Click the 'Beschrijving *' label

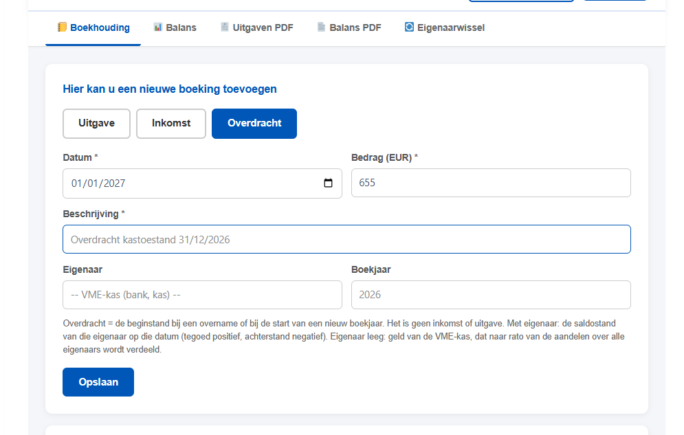point(93,214)
